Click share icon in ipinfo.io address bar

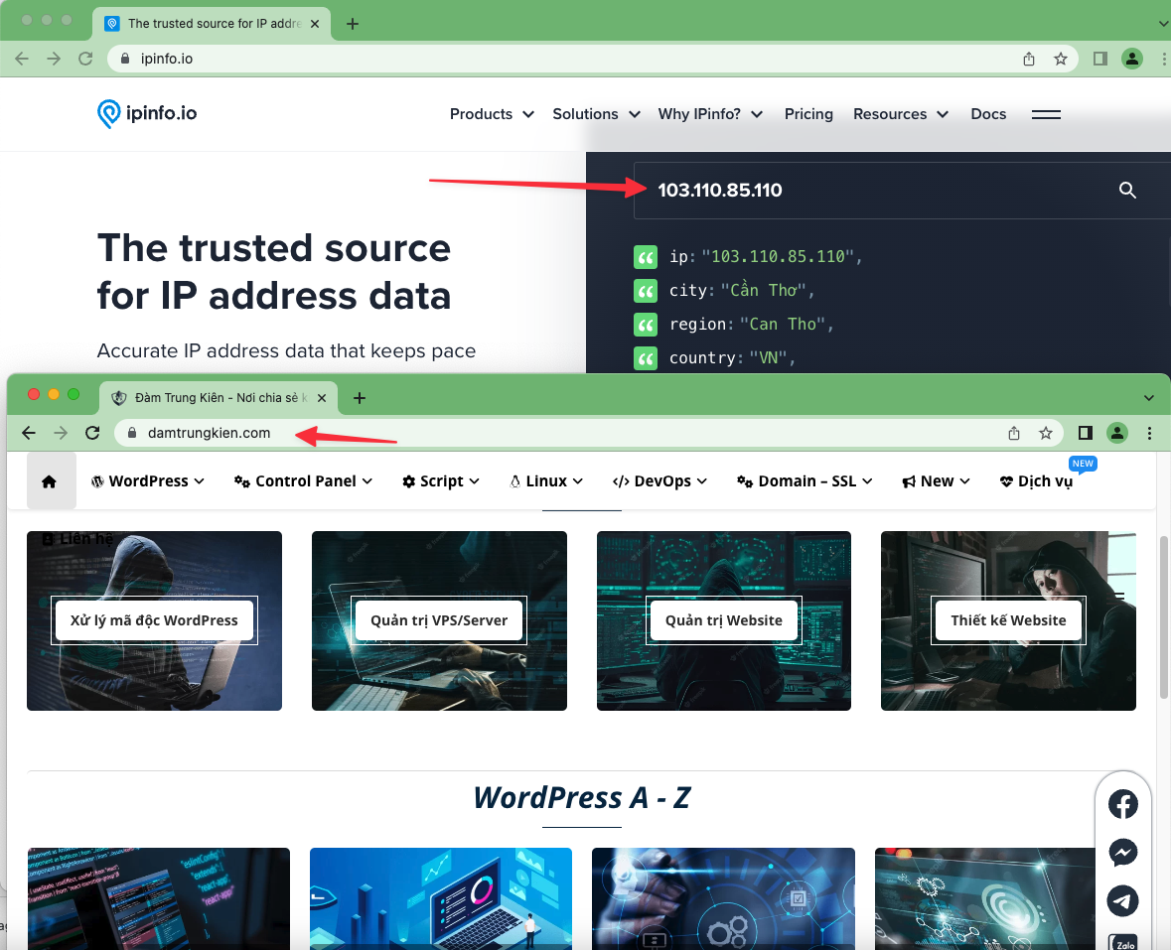coord(1029,59)
